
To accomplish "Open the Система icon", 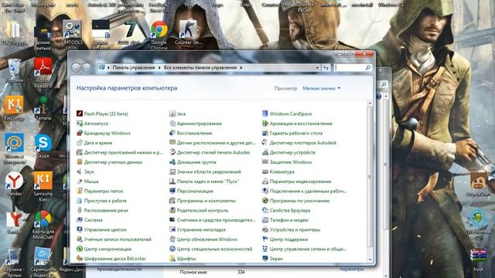I will [x=80, y=220].
